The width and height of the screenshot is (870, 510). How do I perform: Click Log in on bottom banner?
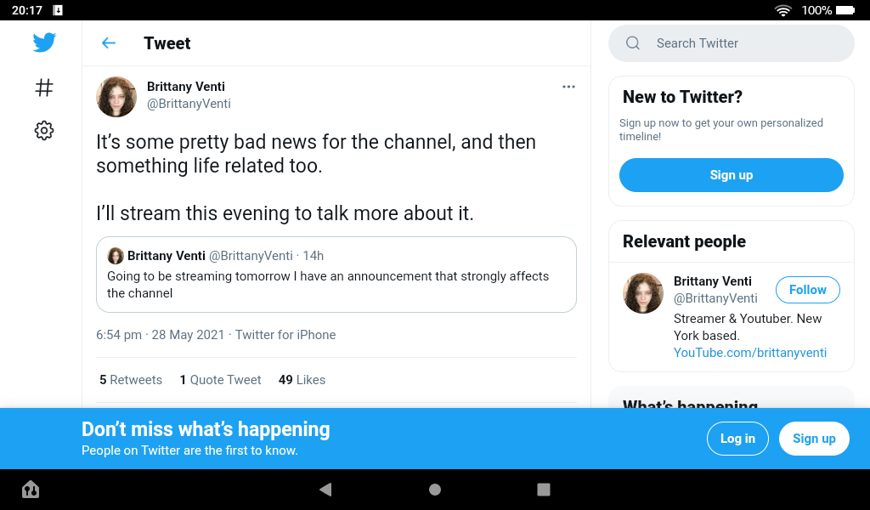(x=737, y=439)
